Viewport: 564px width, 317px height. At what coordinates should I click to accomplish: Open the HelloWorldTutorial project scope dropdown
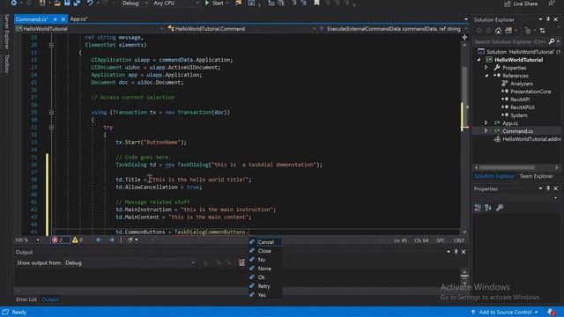coord(90,29)
